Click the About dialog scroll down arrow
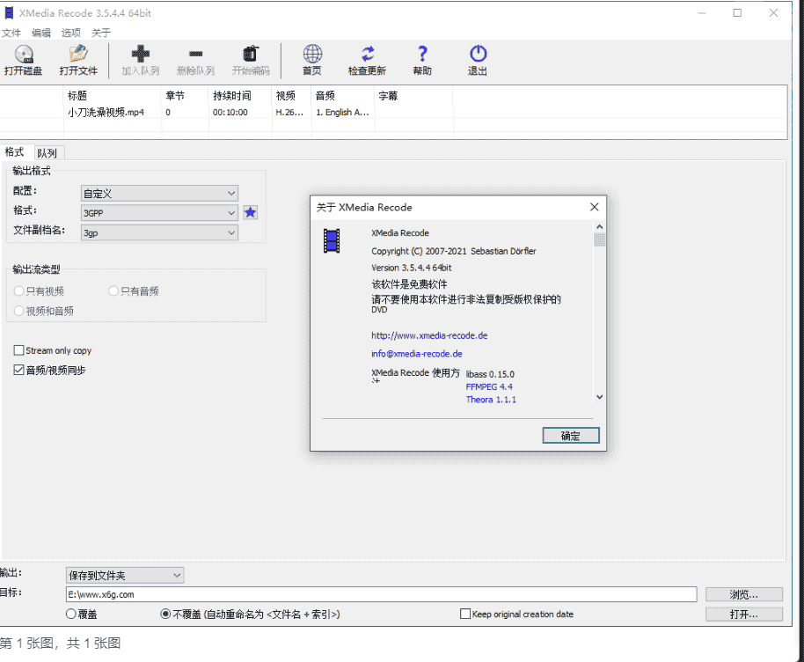This screenshot has height=662, width=804. [x=600, y=397]
